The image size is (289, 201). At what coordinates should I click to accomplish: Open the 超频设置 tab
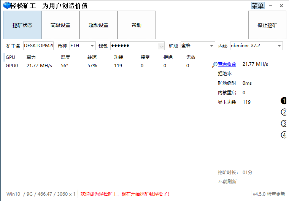point(98,25)
